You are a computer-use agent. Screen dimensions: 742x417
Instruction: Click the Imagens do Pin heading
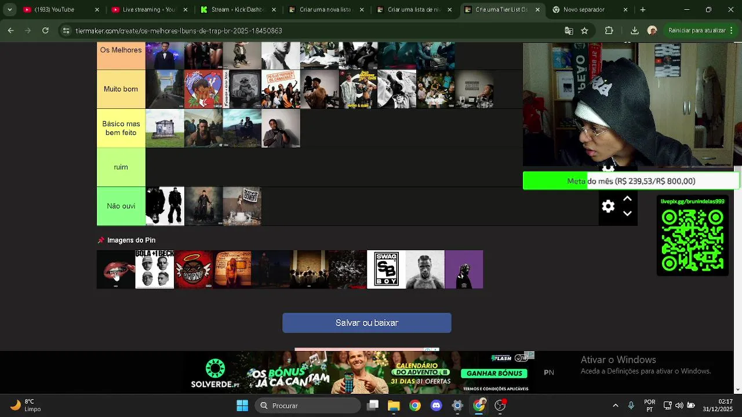coord(131,240)
